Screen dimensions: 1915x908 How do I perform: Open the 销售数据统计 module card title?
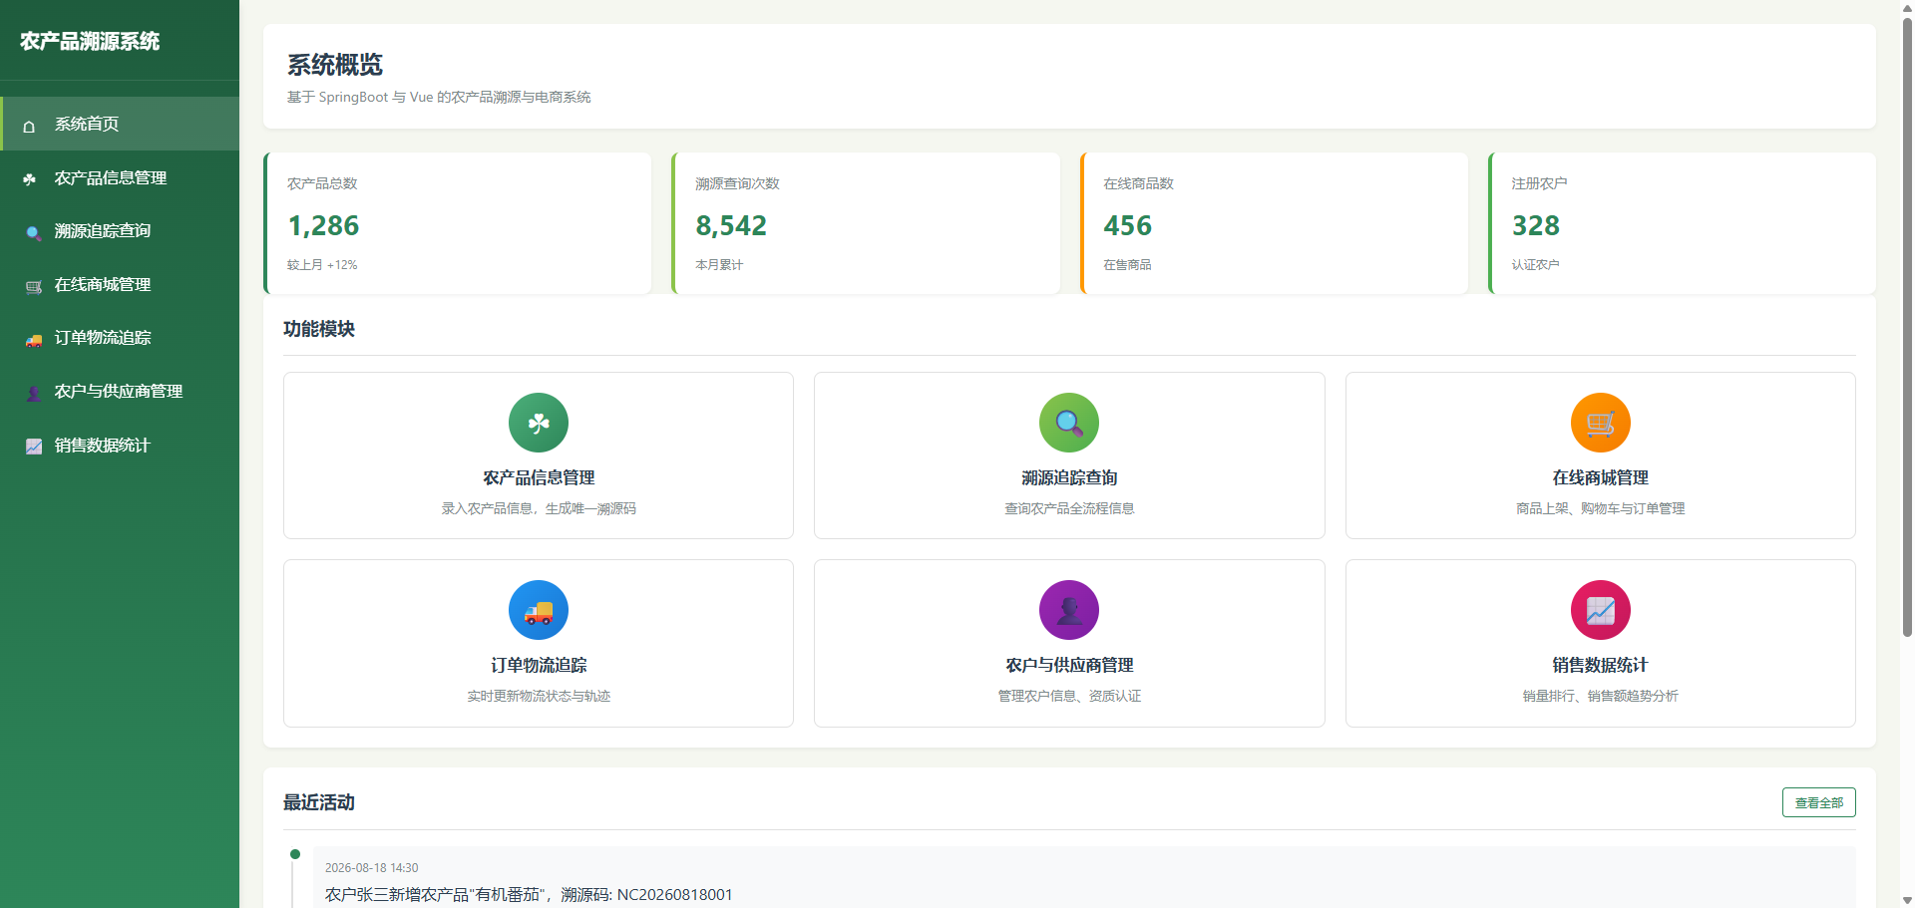[x=1601, y=666]
